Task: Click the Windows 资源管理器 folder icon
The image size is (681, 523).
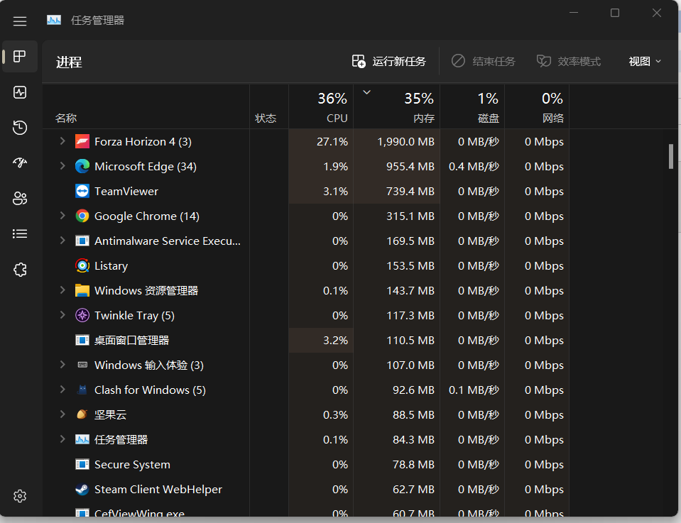Action: coord(82,290)
